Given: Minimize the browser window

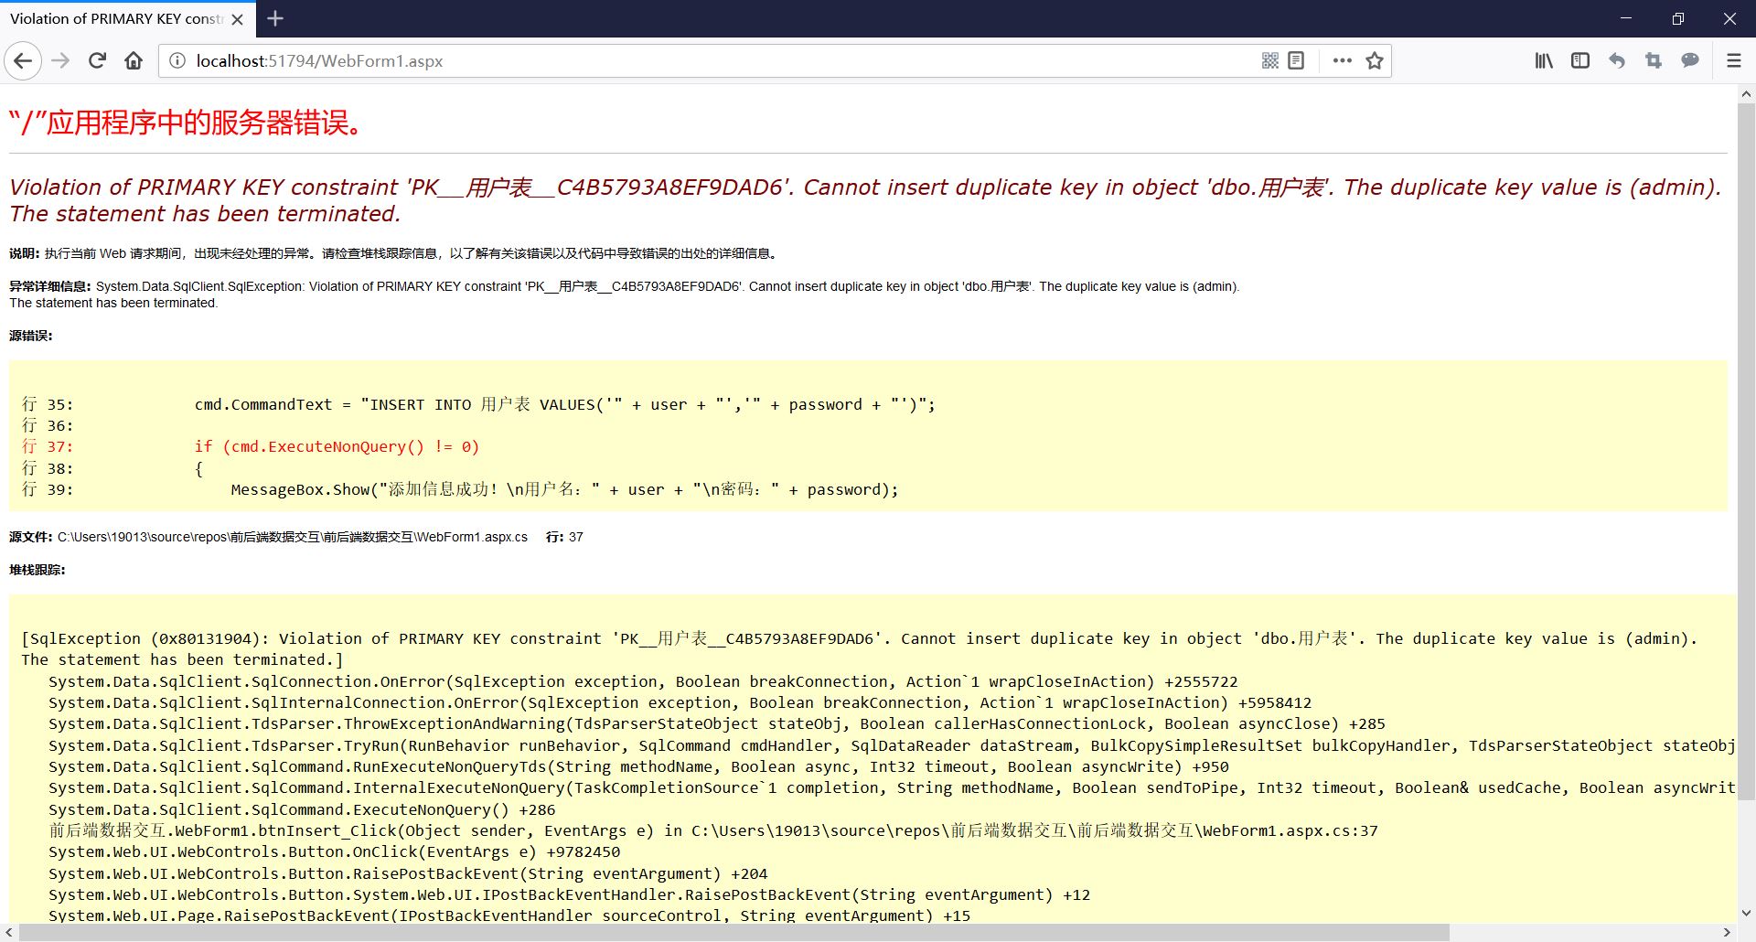Looking at the screenshot, I should point(1626,18).
